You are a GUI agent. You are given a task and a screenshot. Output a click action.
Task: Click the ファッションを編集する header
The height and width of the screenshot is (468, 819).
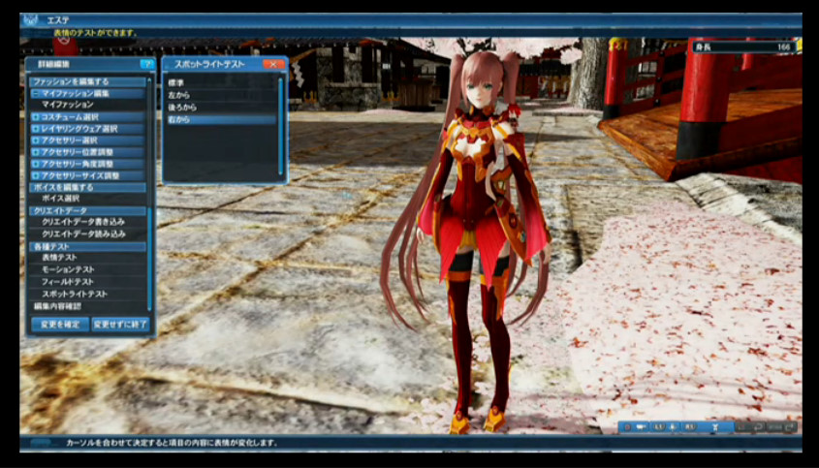[x=87, y=82]
